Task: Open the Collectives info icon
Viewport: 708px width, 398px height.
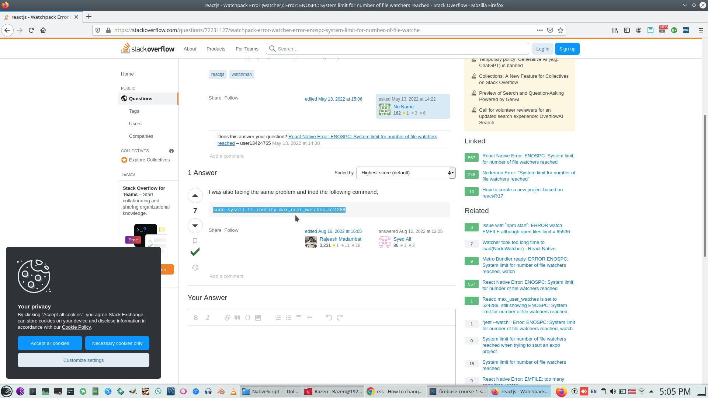Action: coord(171,151)
